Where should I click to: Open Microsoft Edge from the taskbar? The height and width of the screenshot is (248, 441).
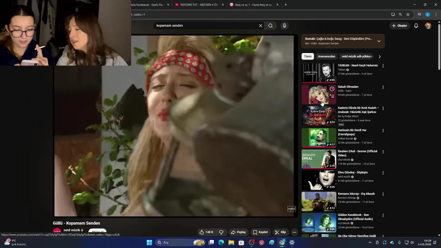pos(221,242)
